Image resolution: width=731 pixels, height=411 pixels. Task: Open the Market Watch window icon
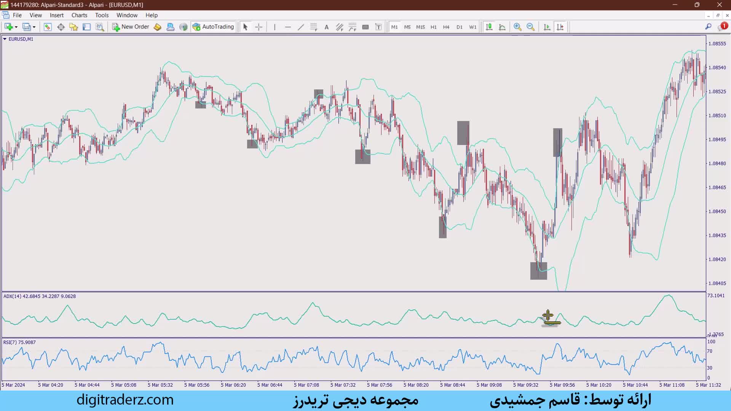coord(48,27)
